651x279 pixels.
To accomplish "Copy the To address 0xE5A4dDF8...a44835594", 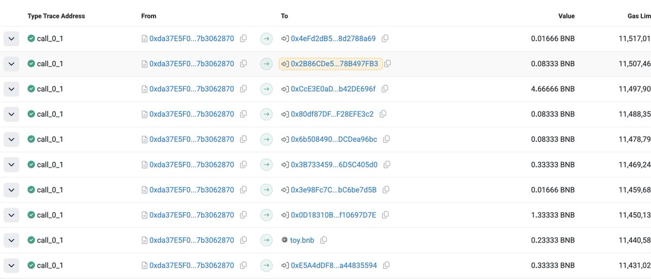I will coord(386,265).
